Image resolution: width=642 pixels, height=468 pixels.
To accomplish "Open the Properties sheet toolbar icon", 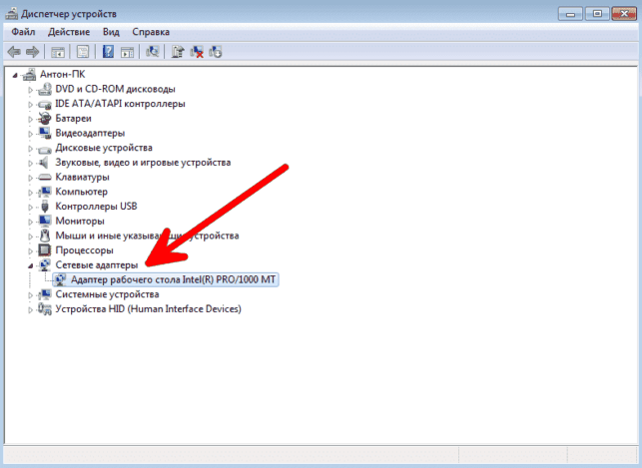I will 83,52.
